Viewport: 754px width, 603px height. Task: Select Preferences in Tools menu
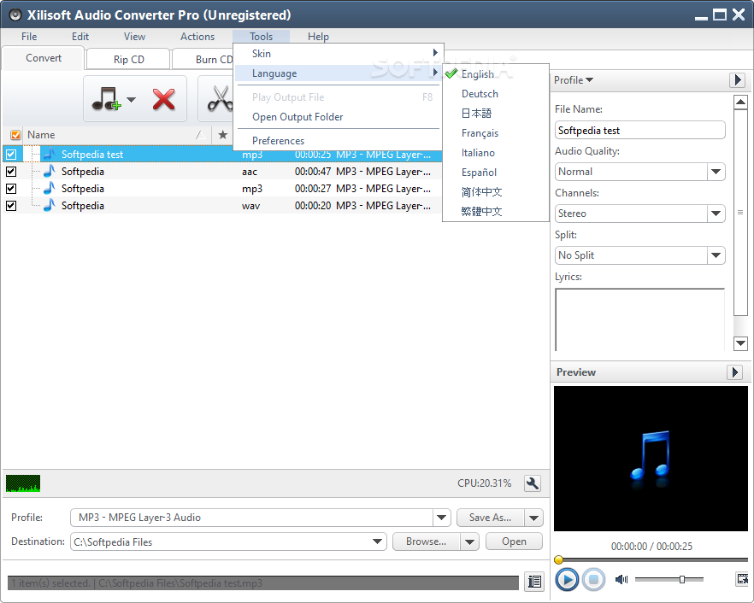[x=338, y=141]
